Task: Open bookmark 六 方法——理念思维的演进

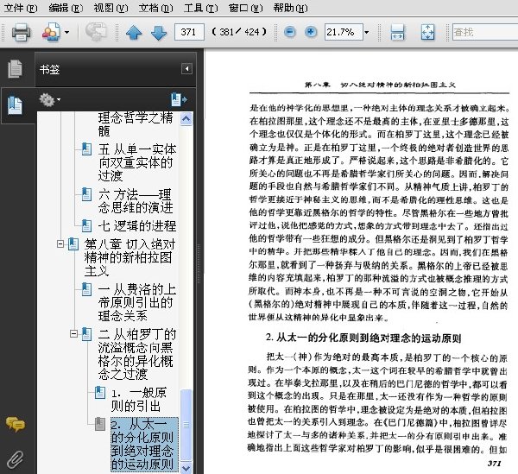Action: click(136, 201)
